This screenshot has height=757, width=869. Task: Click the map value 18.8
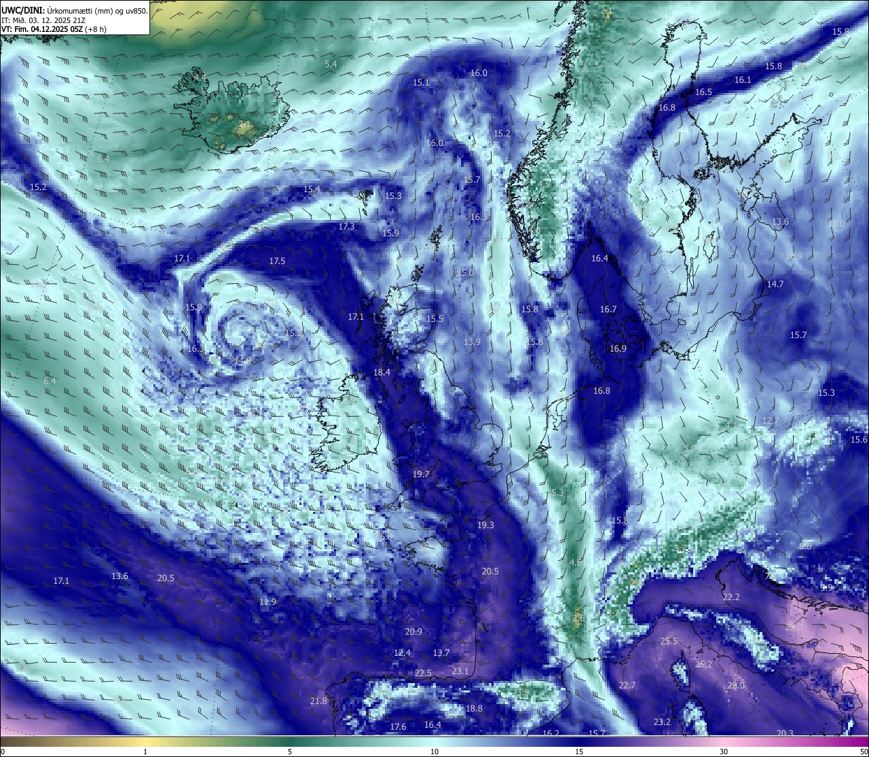pyautogui.click(x=474, y=708)
